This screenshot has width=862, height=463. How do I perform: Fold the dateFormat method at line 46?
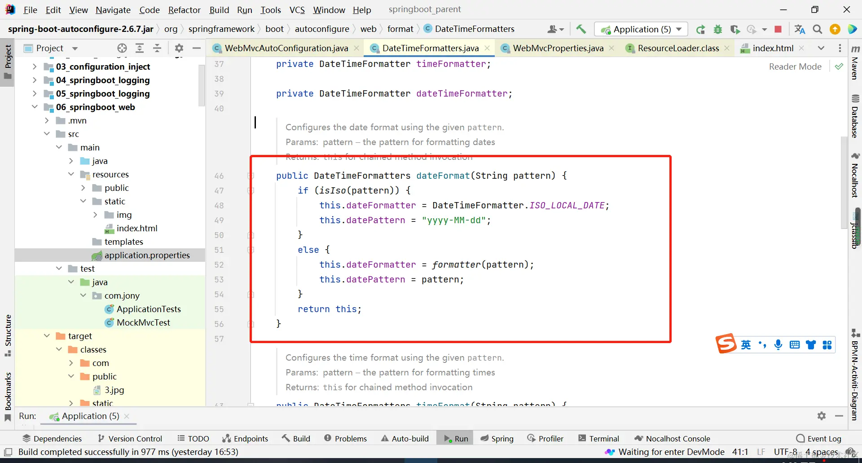251,176
